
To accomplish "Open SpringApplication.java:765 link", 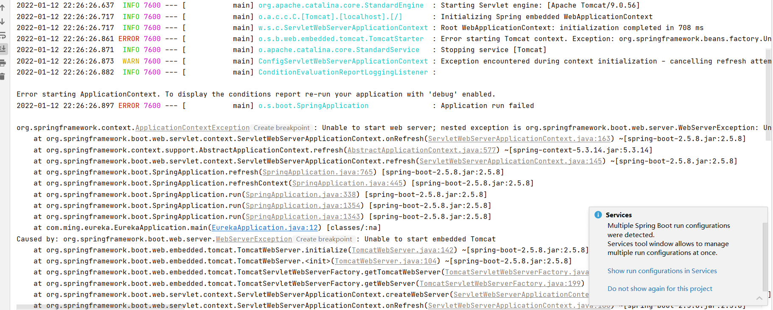I will pyautogui.click(x=318, y=172).
